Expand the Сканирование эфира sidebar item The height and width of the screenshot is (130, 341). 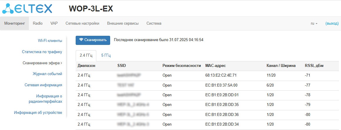coord(42,63)
